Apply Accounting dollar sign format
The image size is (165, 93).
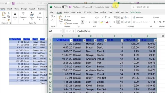155,22
